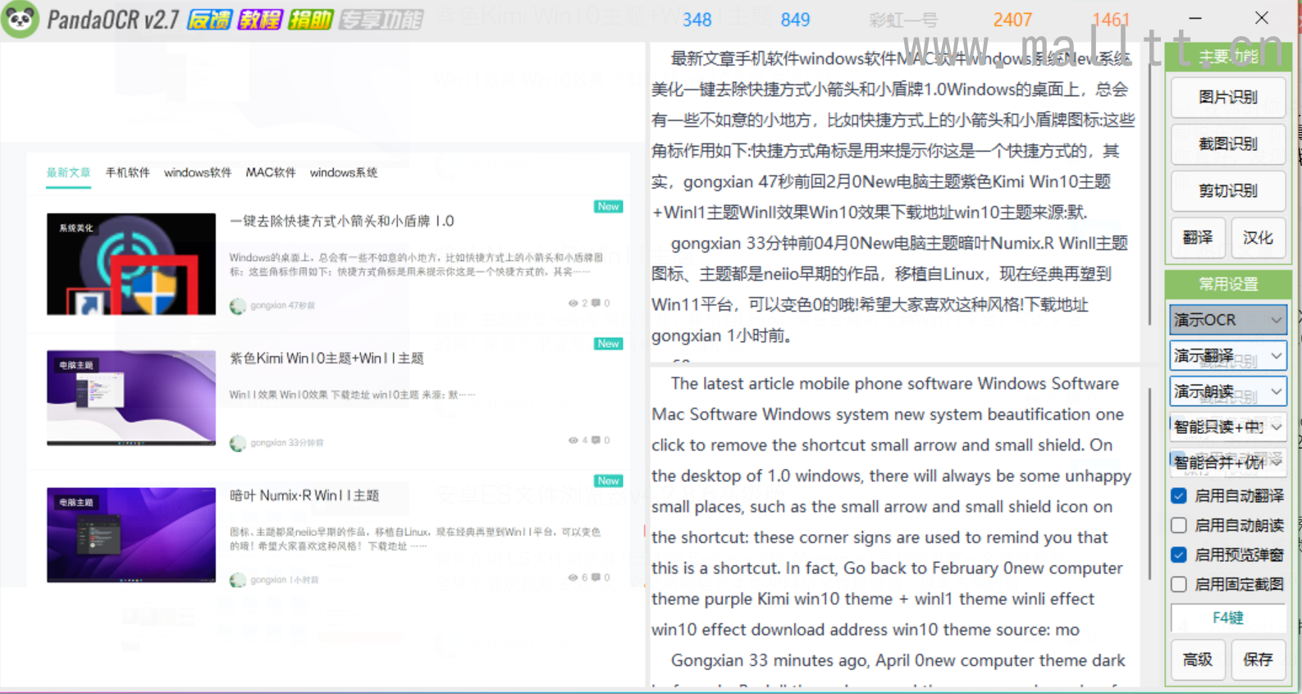Expand the 智能合并+优 merge mode dropdown
The height and width of the screenshot is (694, 1302).
pyautogui.click(x=1227, y=463)
